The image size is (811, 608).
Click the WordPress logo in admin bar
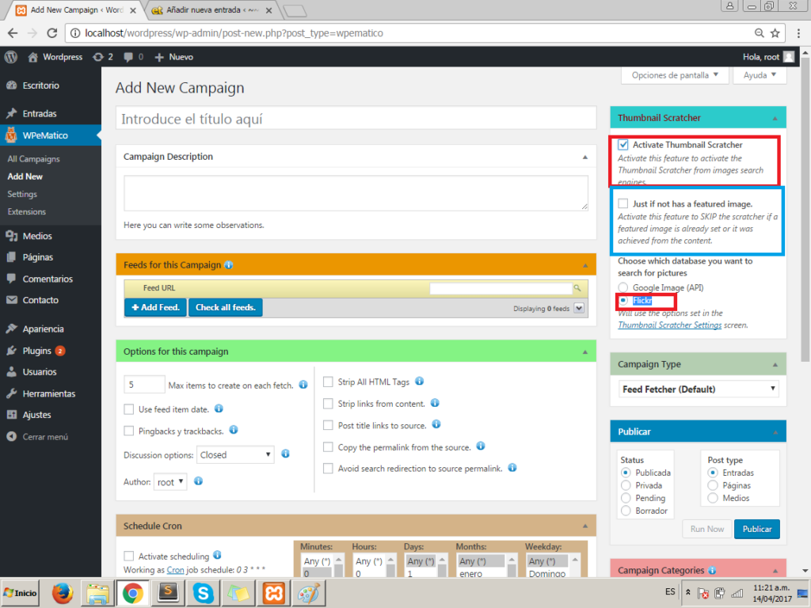[x=11, y=57]
